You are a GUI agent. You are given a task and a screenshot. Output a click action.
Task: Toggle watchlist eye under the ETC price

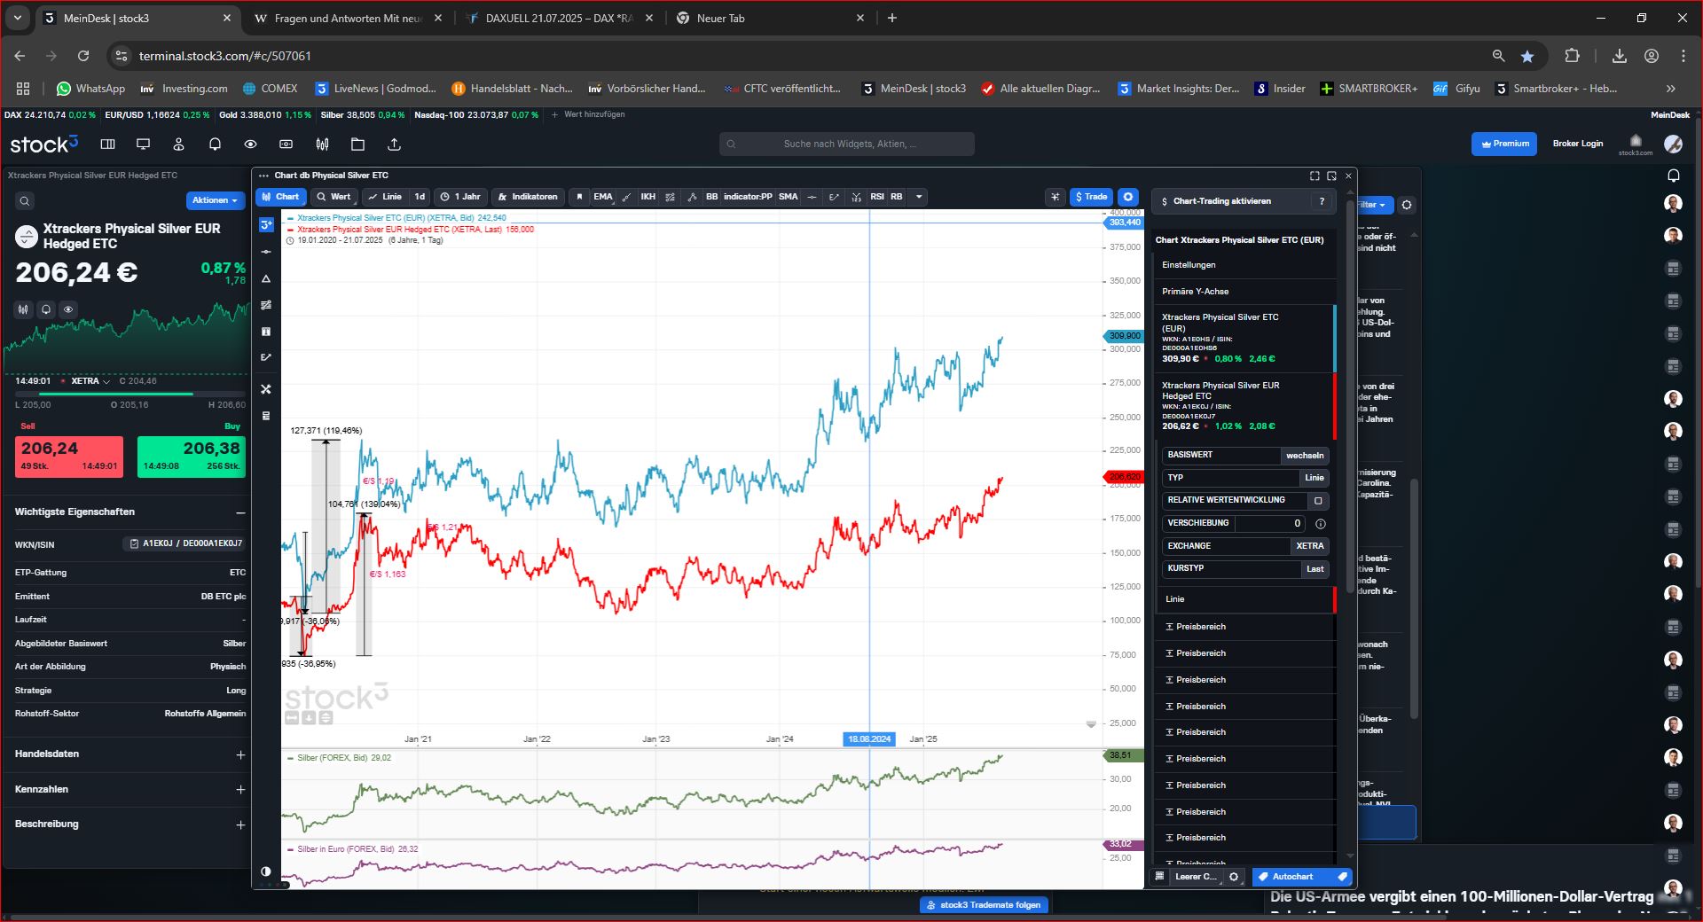(x=68, y=309)
